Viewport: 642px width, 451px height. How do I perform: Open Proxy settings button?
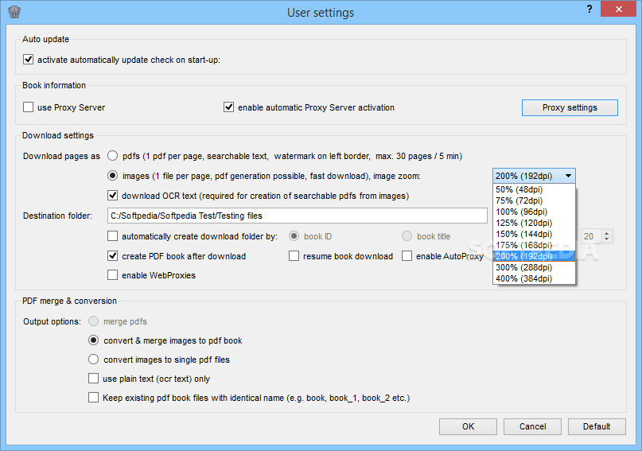click(x=570, y=107)
